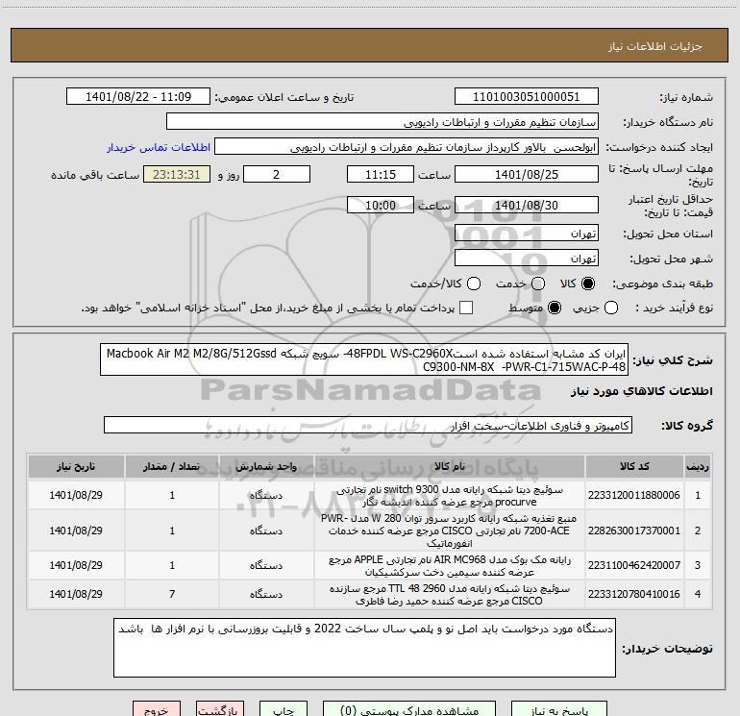Viewport: 740px width, 716px height.
Task: Click item code 2231100462420007
Action: coord(634,565)
